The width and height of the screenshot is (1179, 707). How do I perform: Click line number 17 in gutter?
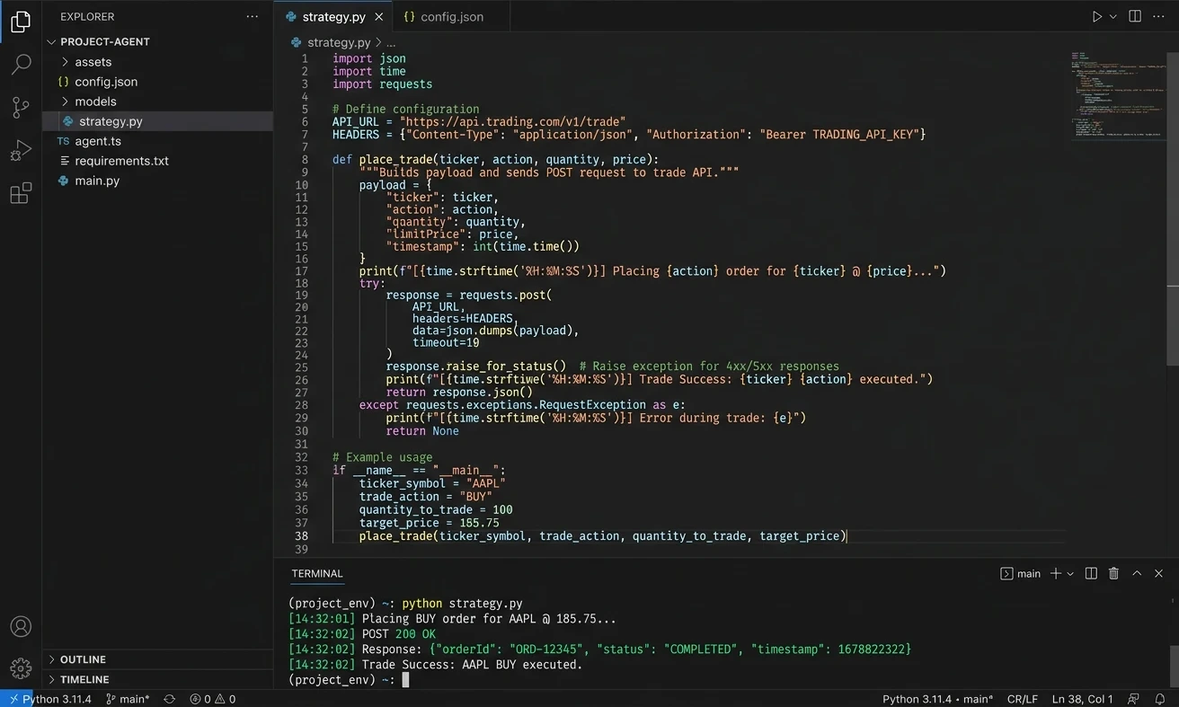tap(301, 271)
